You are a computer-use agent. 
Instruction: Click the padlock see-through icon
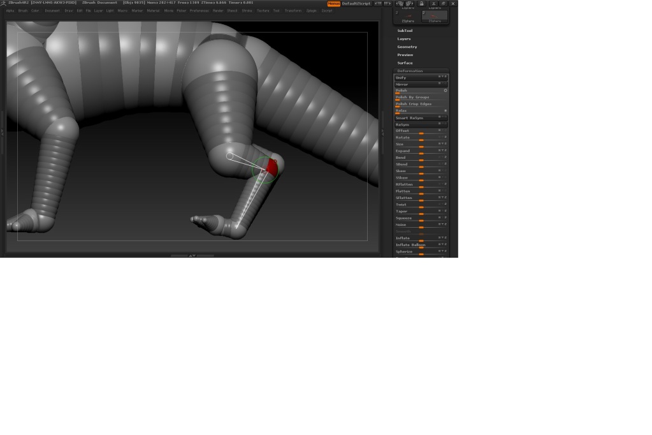(x=421, y=3)
